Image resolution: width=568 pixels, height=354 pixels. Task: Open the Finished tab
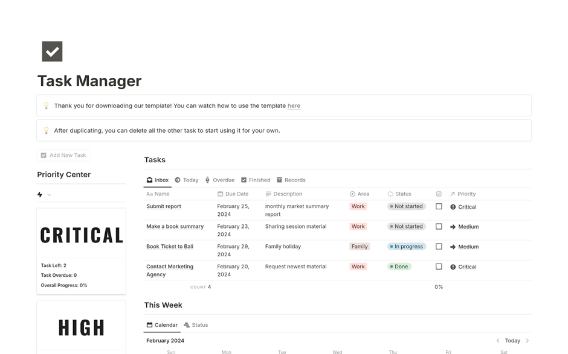pyautogui.click(x=256, y=180)
